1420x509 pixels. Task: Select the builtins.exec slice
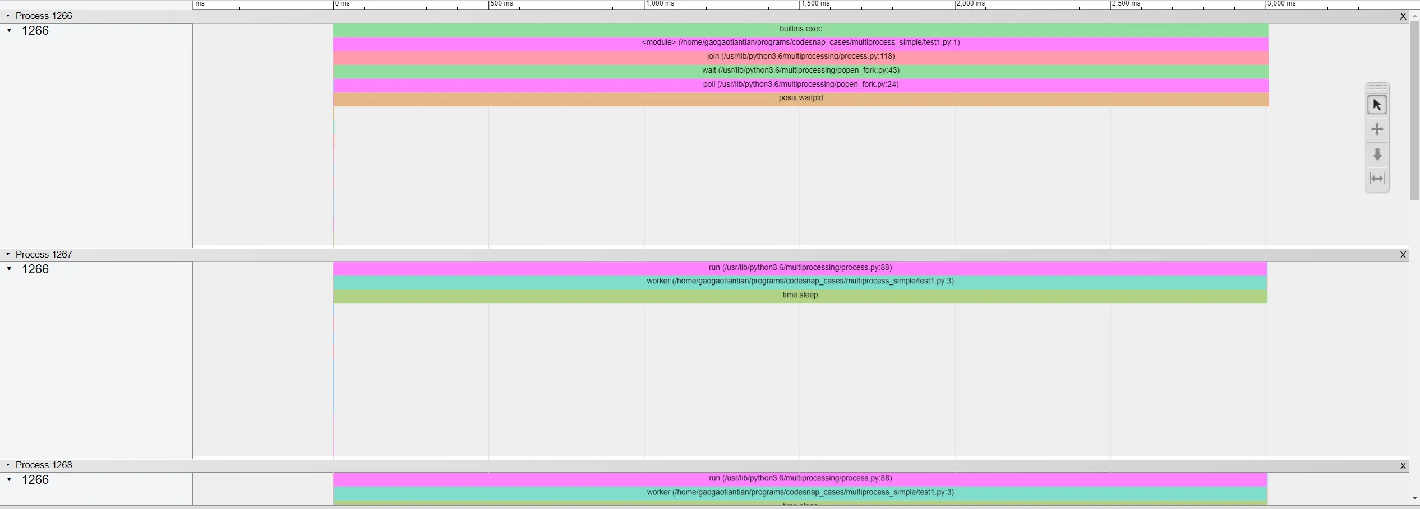coord(800,30)
